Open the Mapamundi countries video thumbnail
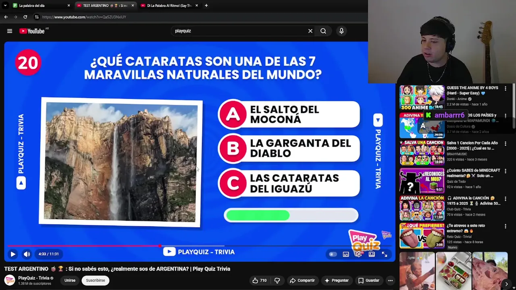This screenshot has height=290, width=516. (x=422, y=125)
